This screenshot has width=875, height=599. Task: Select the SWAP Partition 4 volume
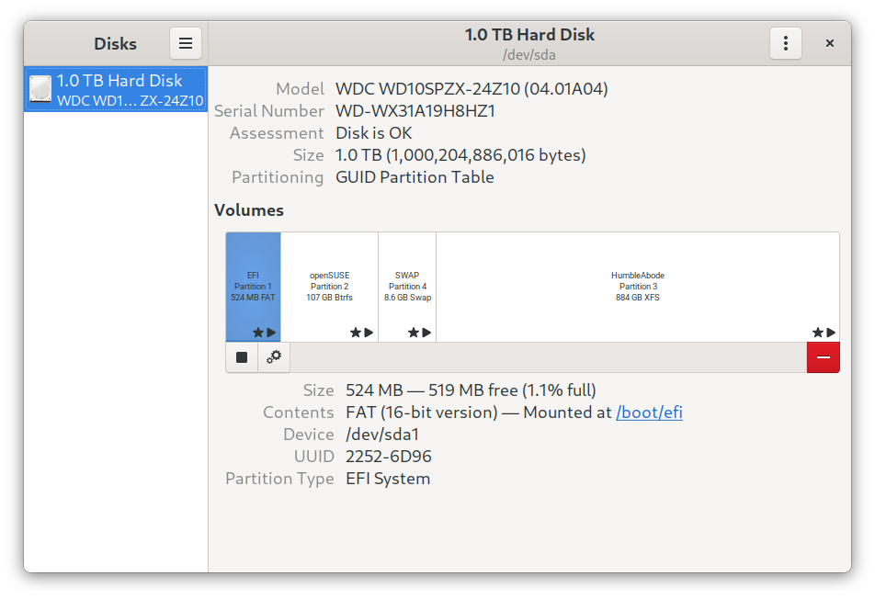point(407,286)
